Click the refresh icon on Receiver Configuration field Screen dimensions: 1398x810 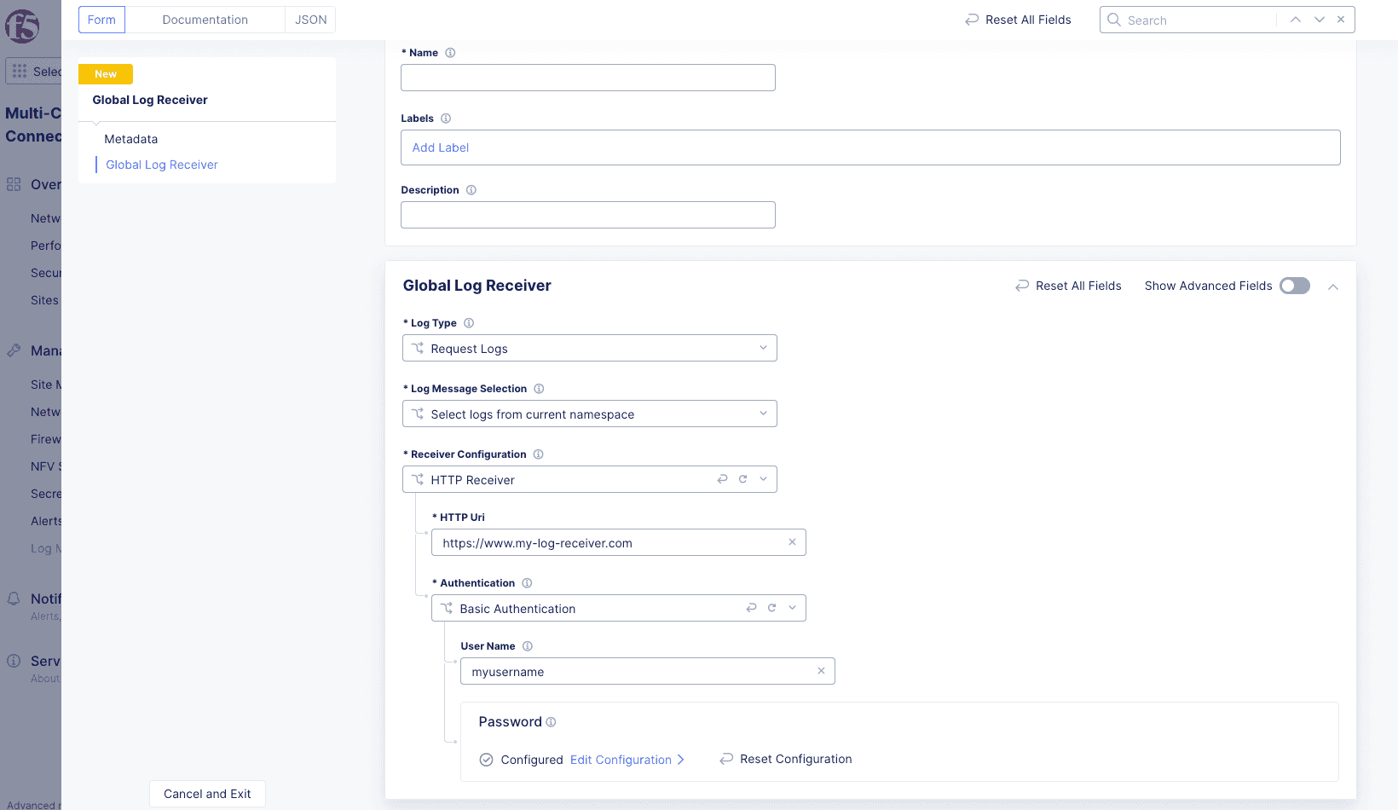(x=742, y=479)
